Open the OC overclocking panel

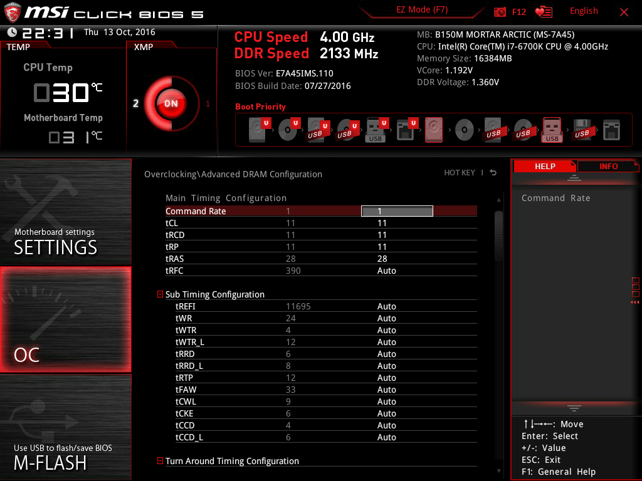65,319
